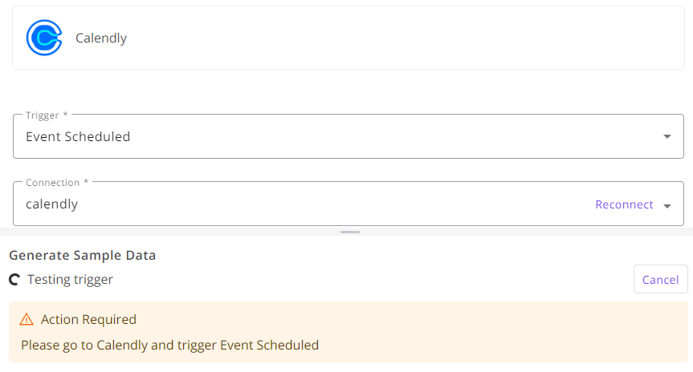Viewport: 693px width, 372px height.
Task: Click the Testing trigger status text
Action: (x=71, y=279)
